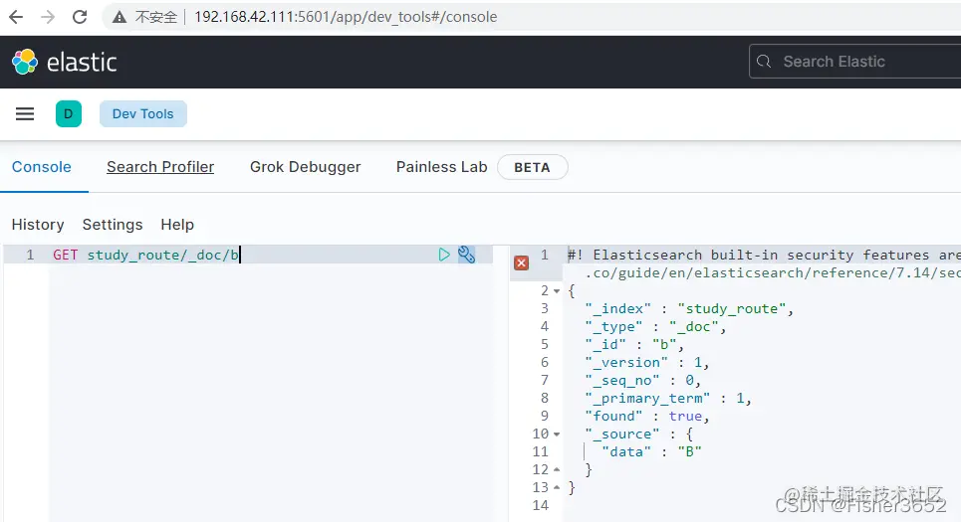This screenshot has height=522, width=961.
Task: Click the "_seq_no" : 0 output line
Action: [643, 381]
